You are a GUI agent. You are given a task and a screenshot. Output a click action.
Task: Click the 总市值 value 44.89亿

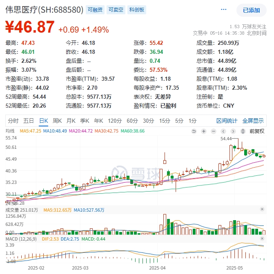(x=227, y=61)
